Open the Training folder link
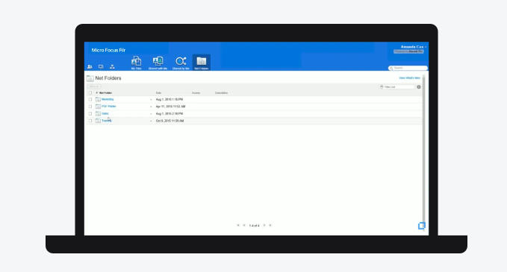The image size is (507, 272). pos(106,121)
